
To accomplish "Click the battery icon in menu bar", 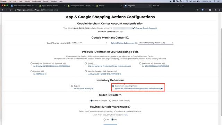I will (x=198, y=1).
